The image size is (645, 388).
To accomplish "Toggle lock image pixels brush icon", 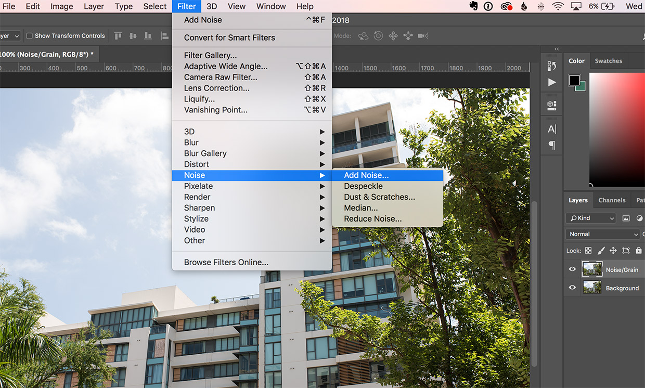I will point(601,250).
